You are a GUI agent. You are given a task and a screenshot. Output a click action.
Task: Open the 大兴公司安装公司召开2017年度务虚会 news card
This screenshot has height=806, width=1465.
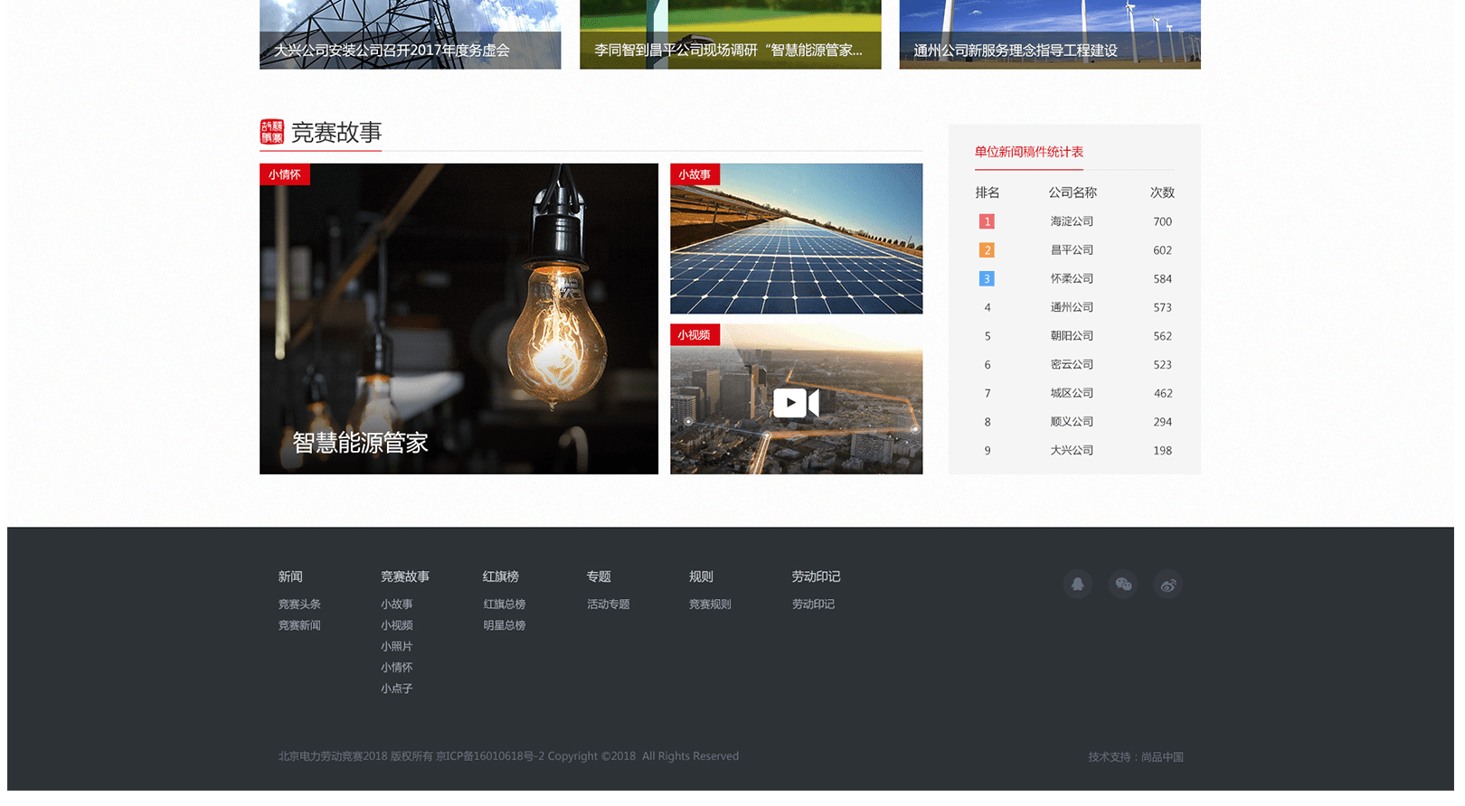pos(410,34)
